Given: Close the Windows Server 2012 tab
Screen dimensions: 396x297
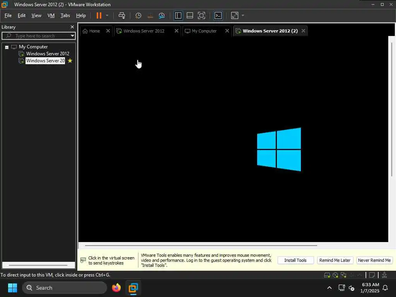Looking at the screenshot, I should coord(176,31).
